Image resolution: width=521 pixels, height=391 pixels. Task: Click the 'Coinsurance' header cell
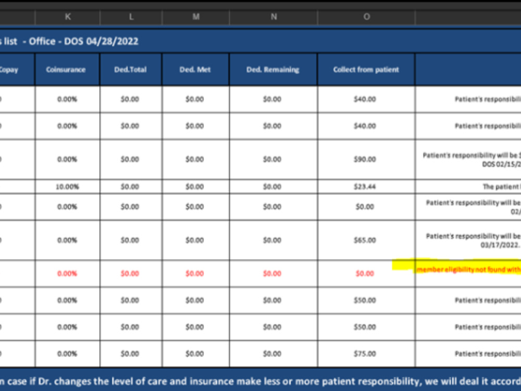(67, 69)
